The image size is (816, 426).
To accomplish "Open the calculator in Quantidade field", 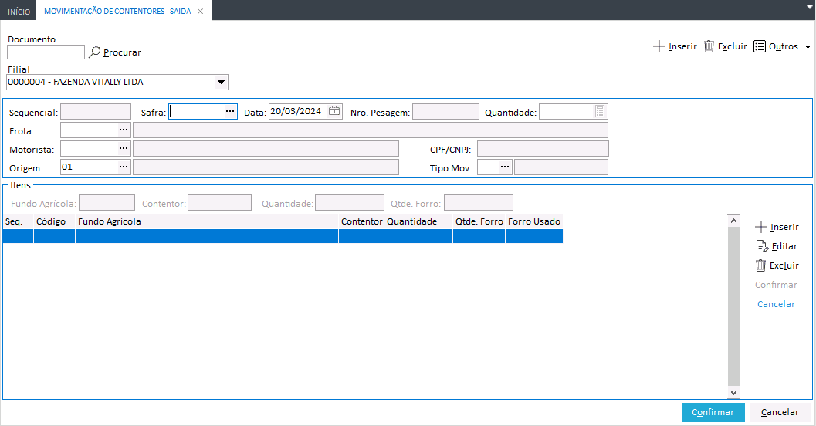I will (x=601, y=111).
